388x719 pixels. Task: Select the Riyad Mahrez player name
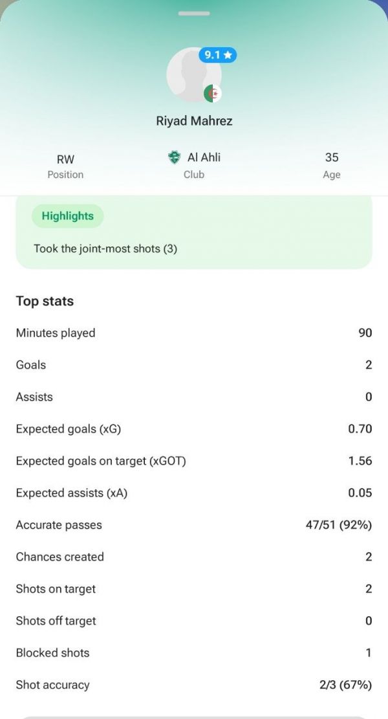pyautogui.click(x=194, y=121)
